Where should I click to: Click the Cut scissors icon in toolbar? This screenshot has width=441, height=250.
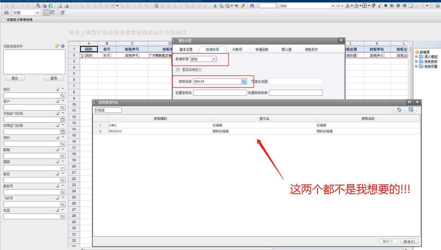215,6
